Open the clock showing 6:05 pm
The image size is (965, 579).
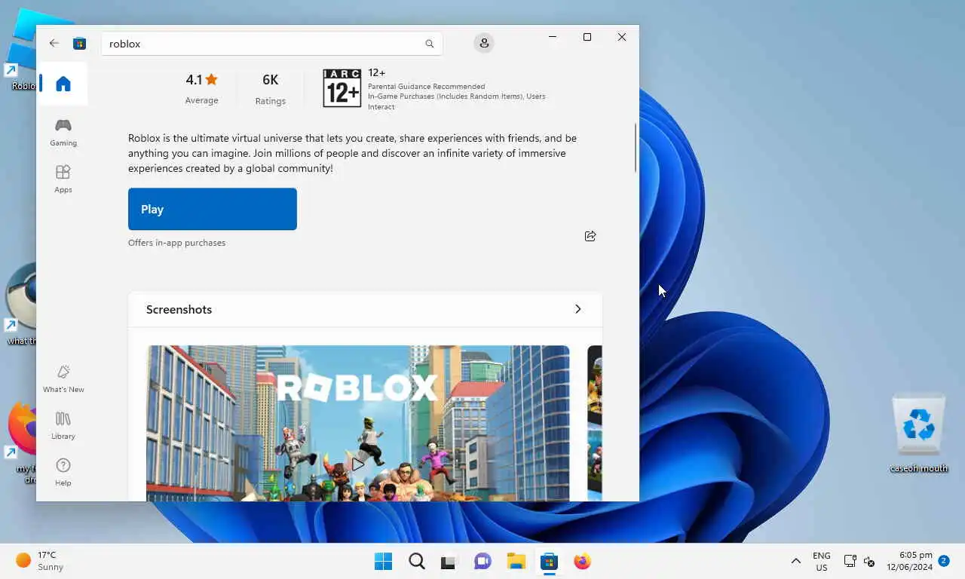[909, 561]
